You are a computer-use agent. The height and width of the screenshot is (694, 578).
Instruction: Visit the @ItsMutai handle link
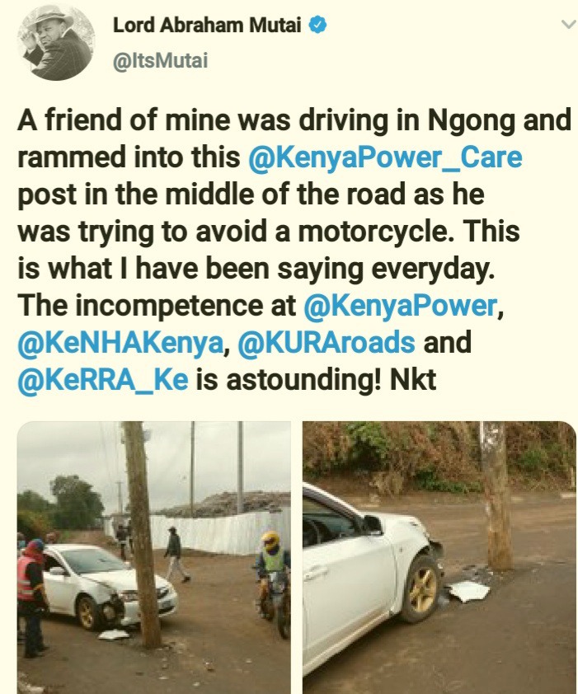tap(160, 61)
